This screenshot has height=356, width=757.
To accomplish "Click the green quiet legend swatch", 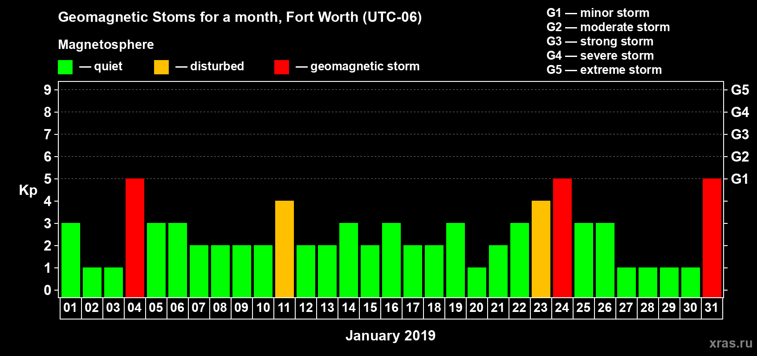I will pyautogui.click(x=65, y=67).
